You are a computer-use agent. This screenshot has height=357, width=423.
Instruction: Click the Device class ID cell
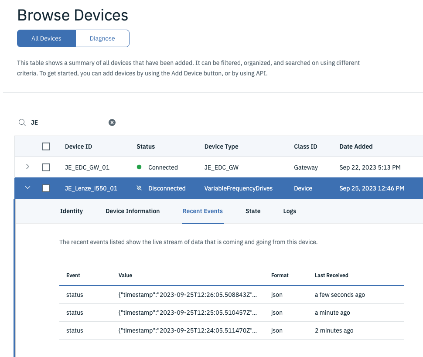click(x=303, y=188)
